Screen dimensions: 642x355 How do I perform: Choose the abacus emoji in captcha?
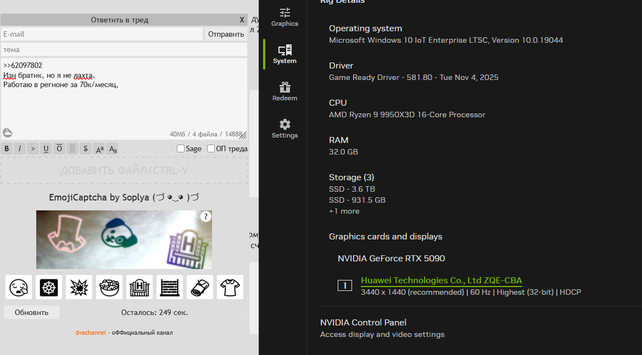click(170, 287)
